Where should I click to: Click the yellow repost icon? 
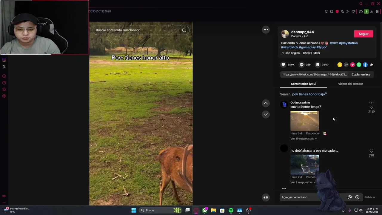[340, 64]
